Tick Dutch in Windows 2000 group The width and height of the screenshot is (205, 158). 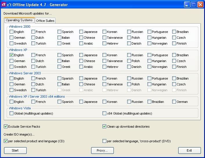(x=33, y=38)
